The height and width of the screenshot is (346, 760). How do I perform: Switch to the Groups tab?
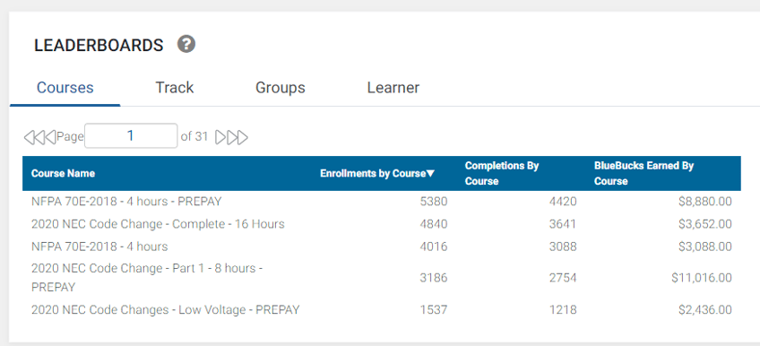(281, 88)
